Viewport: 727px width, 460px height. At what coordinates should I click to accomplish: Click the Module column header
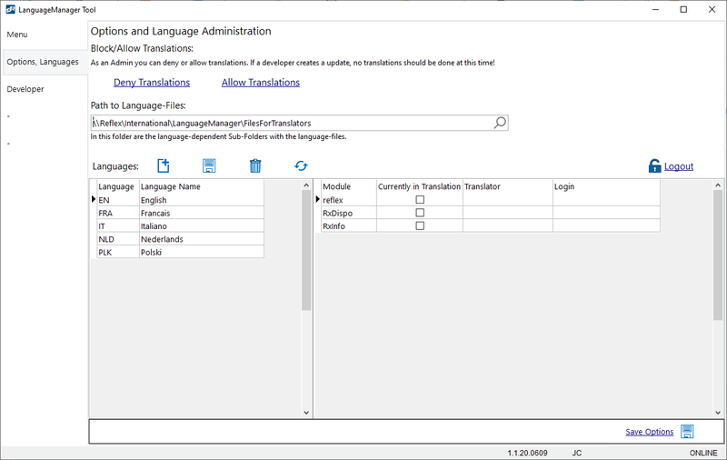click(349, 186)
